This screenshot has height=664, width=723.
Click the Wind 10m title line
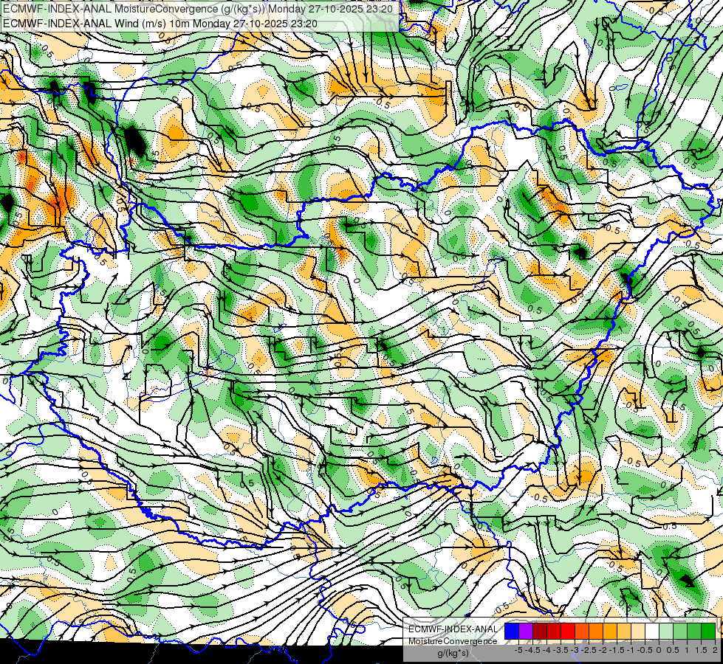160,23
